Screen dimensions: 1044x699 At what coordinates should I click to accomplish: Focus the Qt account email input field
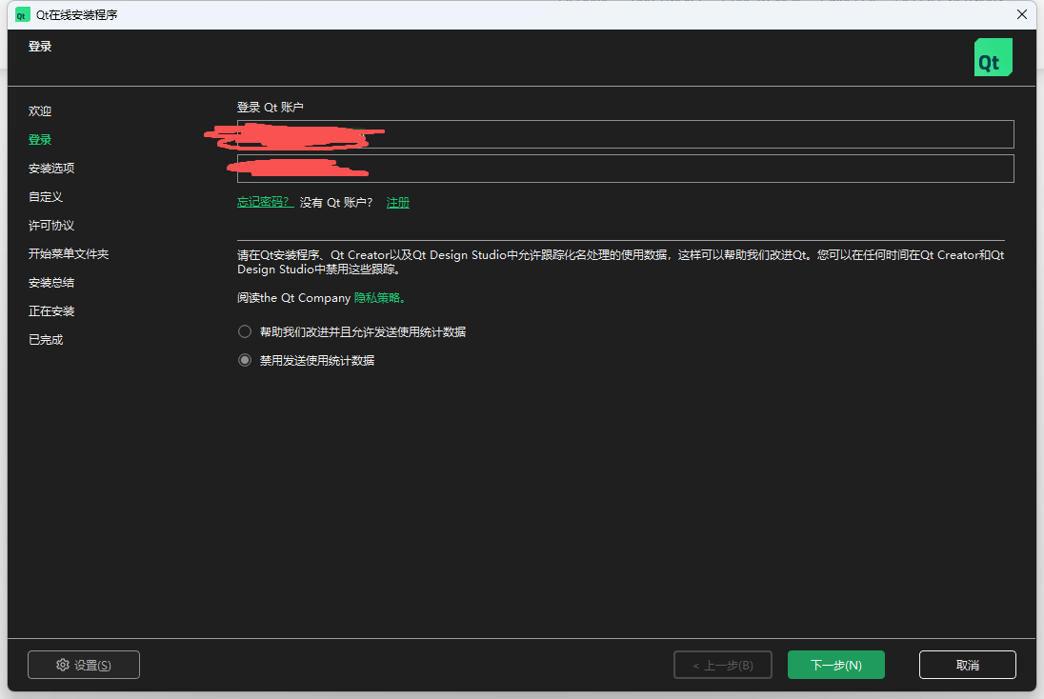[625, 134]
